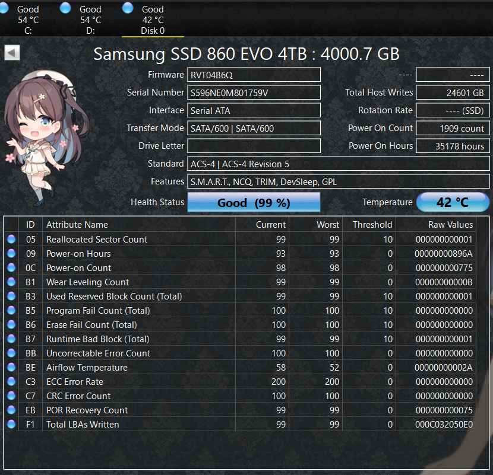Click the Power On Hours value 35178 hours
Screen dimensions: 493x475
click(453, 146)
